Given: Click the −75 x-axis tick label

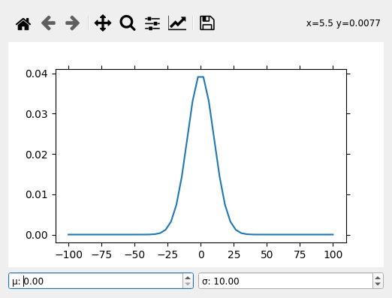Looking at the screenshot, I should [x=101, y=254].
